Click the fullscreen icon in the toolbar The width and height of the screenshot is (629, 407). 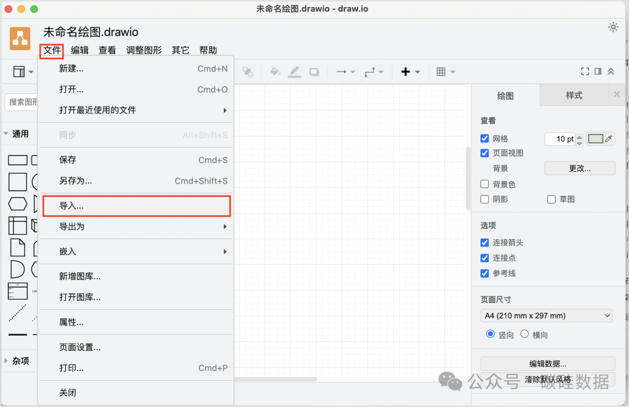pos(585,72)
